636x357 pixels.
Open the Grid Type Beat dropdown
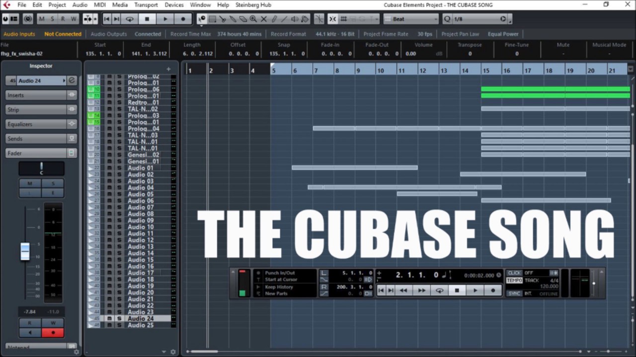point(412,19)
